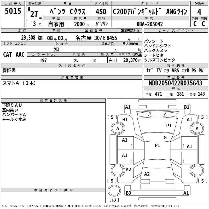Select vehicle history 自家用
This screenshot has width=209, height=209.
[x=56, y=24]
